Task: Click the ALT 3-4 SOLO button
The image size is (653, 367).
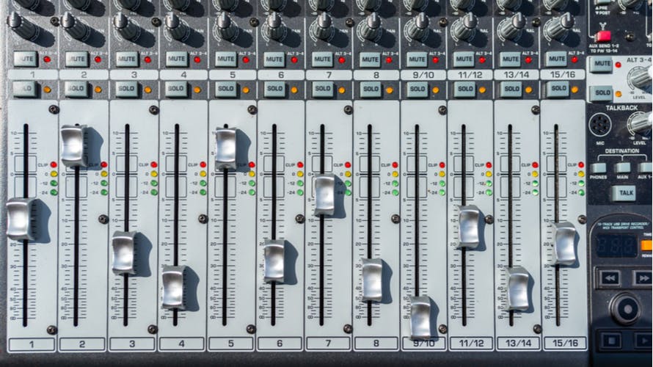Action: click(602, 93)
